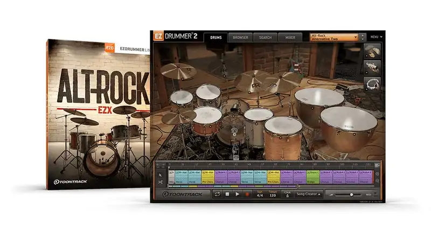Expand the tambourine instrument arrow
This screenshot has height=245, width=431.
tap(367, 89)
